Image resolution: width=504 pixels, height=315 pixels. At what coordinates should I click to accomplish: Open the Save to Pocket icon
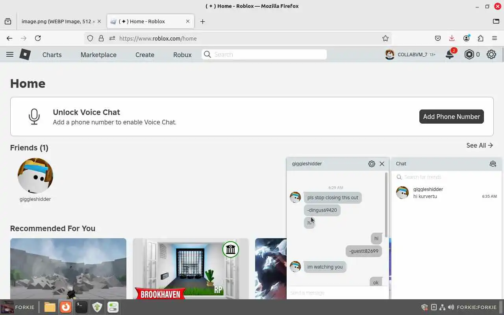(x=438, y=38)
